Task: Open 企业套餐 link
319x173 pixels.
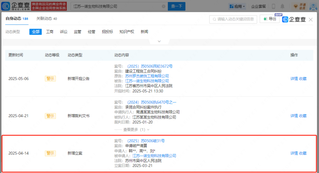Action: 258,6
